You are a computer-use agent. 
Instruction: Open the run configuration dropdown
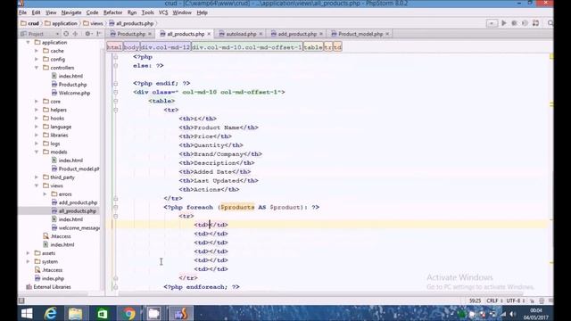coord(492,23)
